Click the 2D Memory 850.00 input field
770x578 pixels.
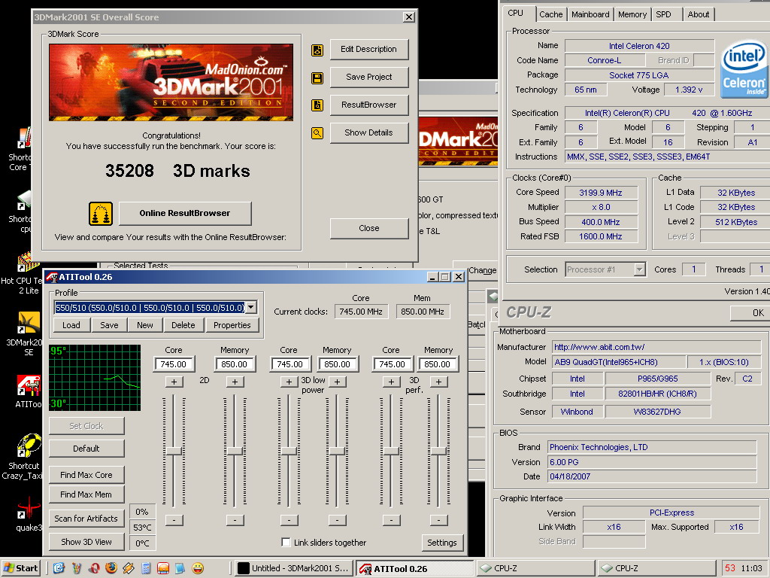click(235, 364)
